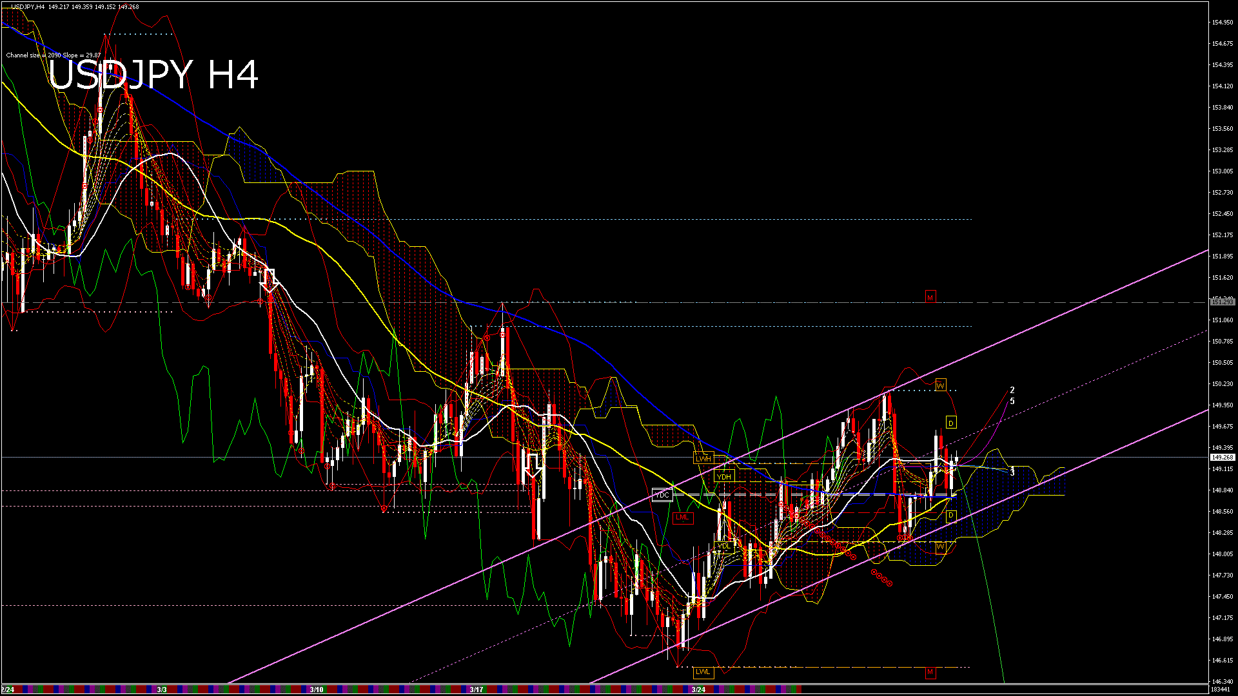Screen dimensions: 1238x696
Task: Select the lower yellow D pivot marker
Action: [951, 516]
